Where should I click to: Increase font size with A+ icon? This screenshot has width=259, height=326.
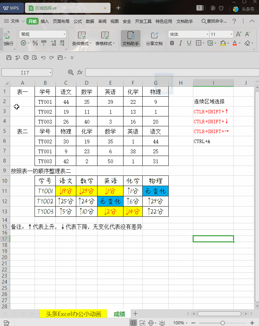[238, 34]
